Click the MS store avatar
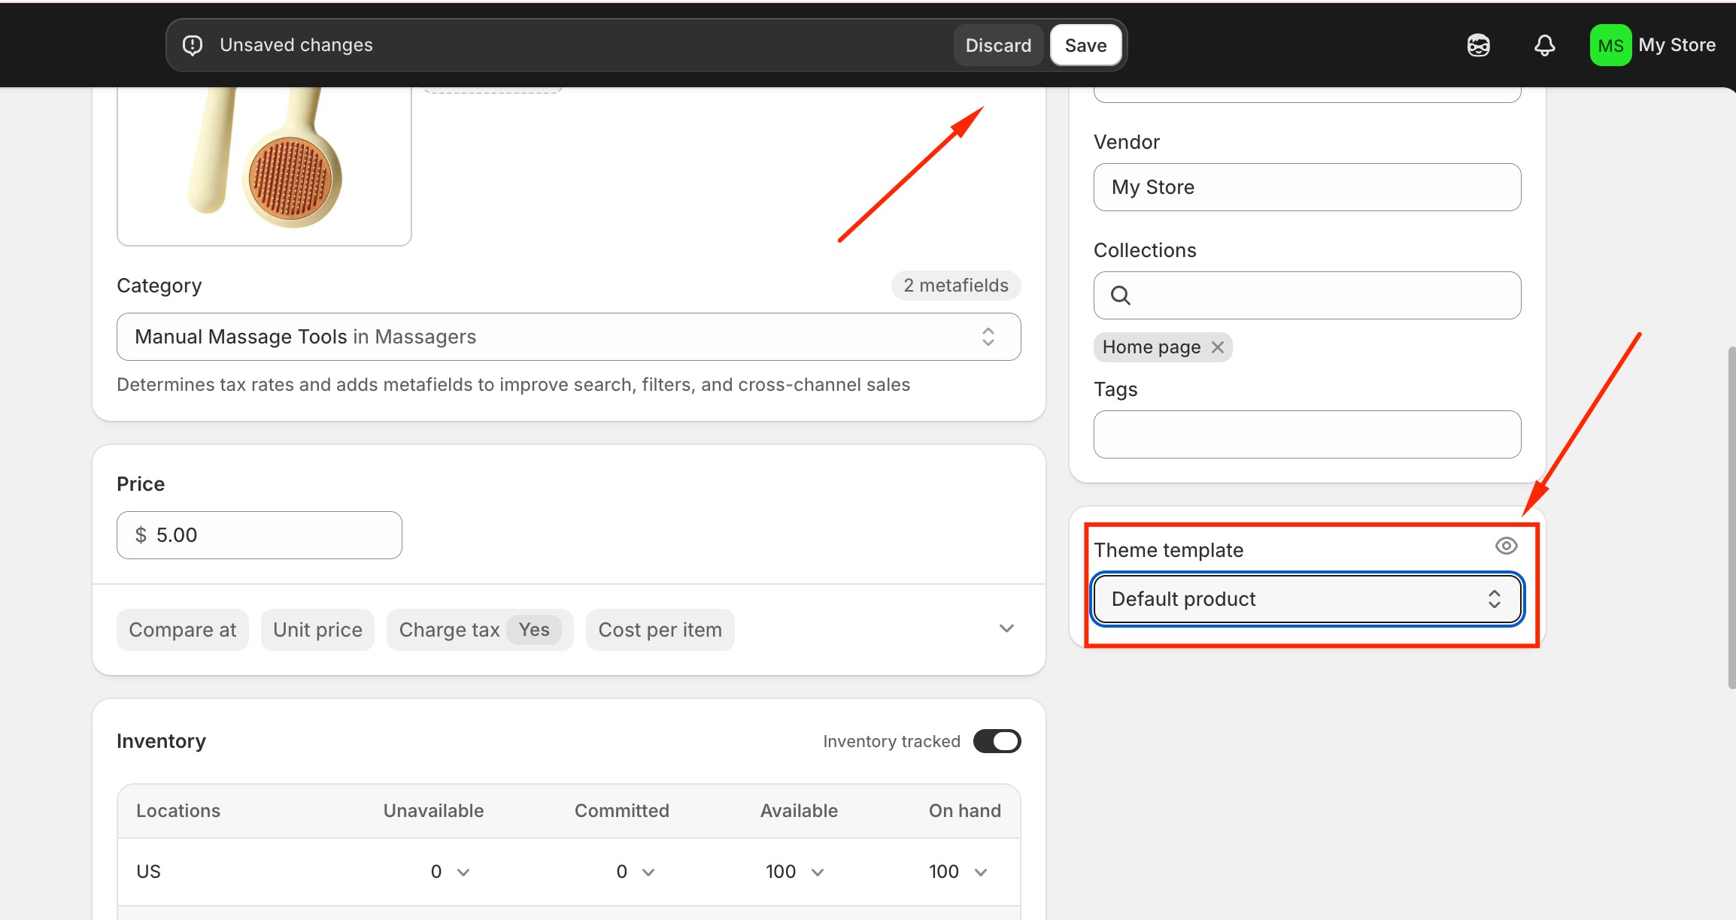 click(1610, 45)
